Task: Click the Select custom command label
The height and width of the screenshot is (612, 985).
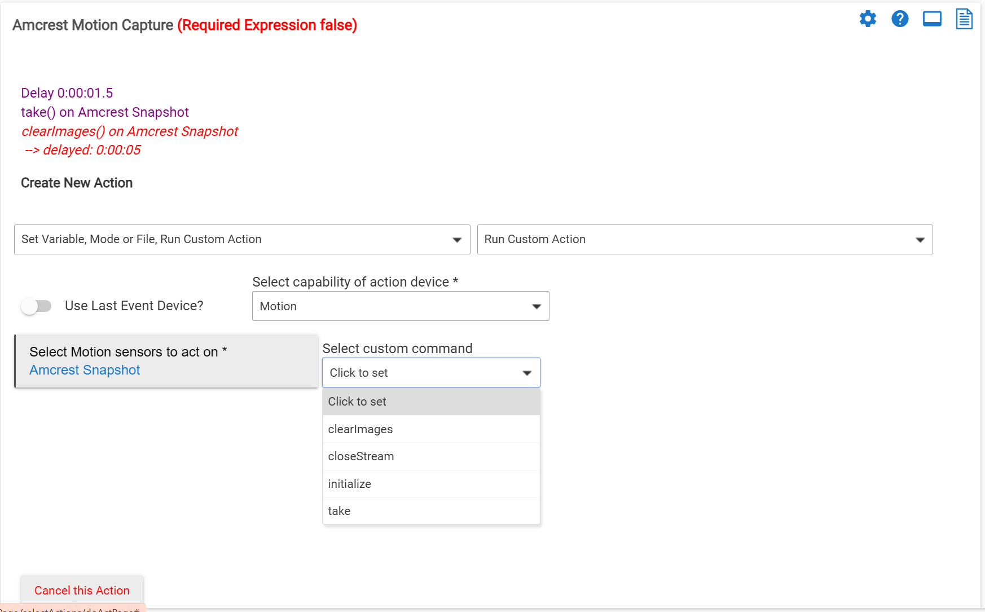Action: click(398, 349)
